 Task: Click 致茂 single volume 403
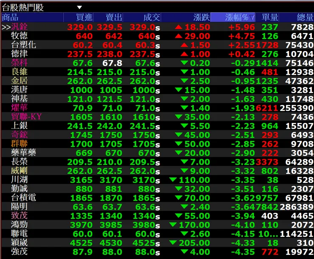[x=270, y=216]
